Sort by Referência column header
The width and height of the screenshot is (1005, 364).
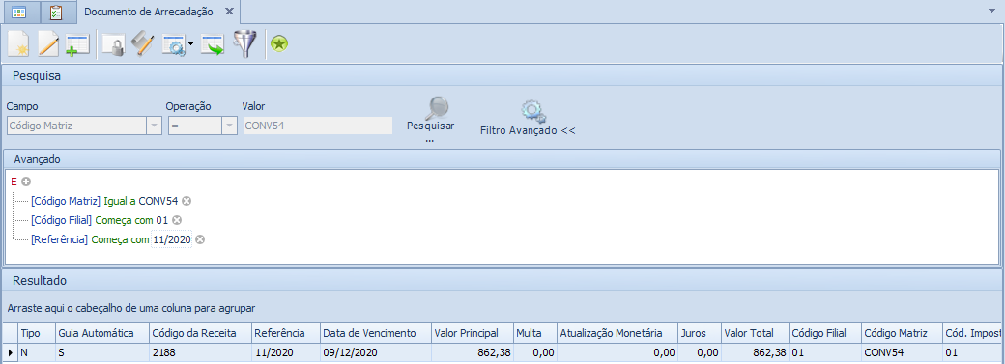tap(286, 333)
